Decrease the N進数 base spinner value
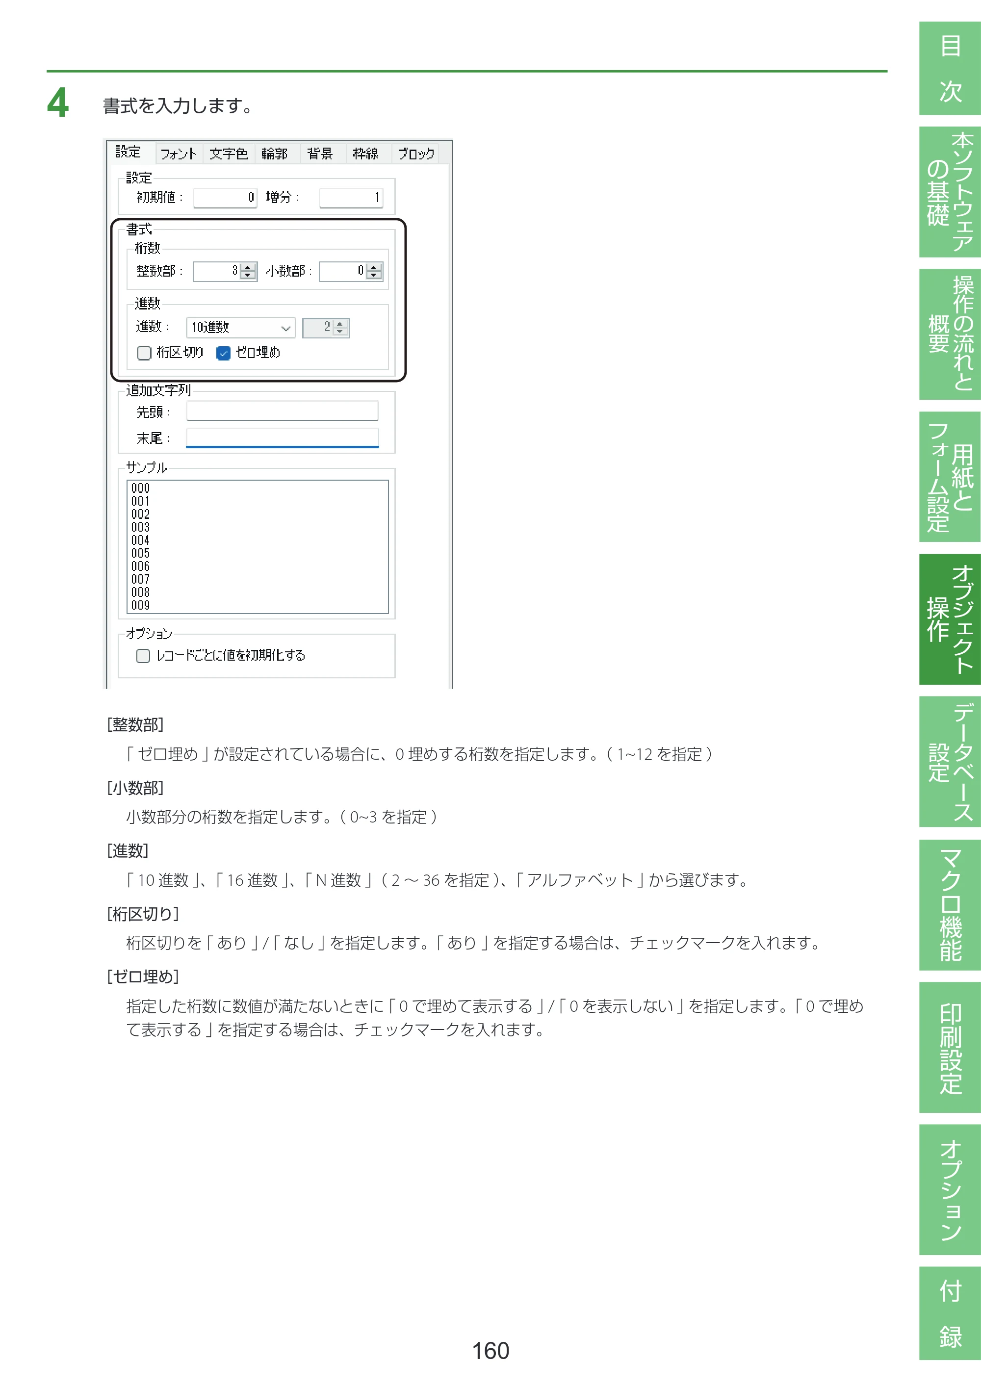The height and width of the screenshot is (1388, 981). pyautogui.click(x=340, y=332)
